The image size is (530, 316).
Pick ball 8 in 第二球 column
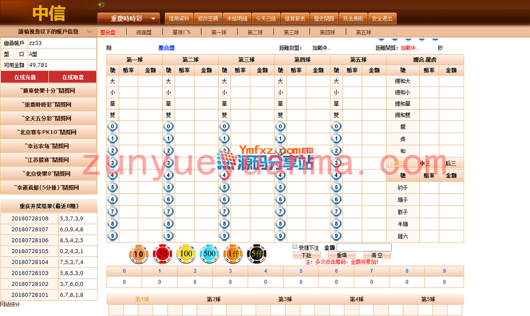169,223
